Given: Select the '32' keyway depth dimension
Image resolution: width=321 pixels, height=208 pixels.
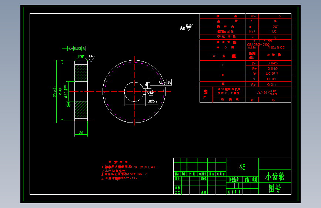Looking at the screenshot, I should tap(153, 101).
